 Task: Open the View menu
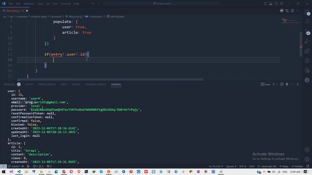click(40, 3)
